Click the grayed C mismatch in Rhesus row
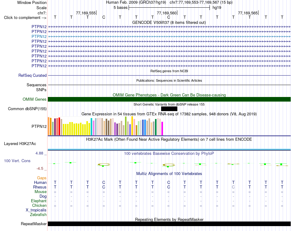Viewport: 291px width, 231px height. tap(233, 187)
